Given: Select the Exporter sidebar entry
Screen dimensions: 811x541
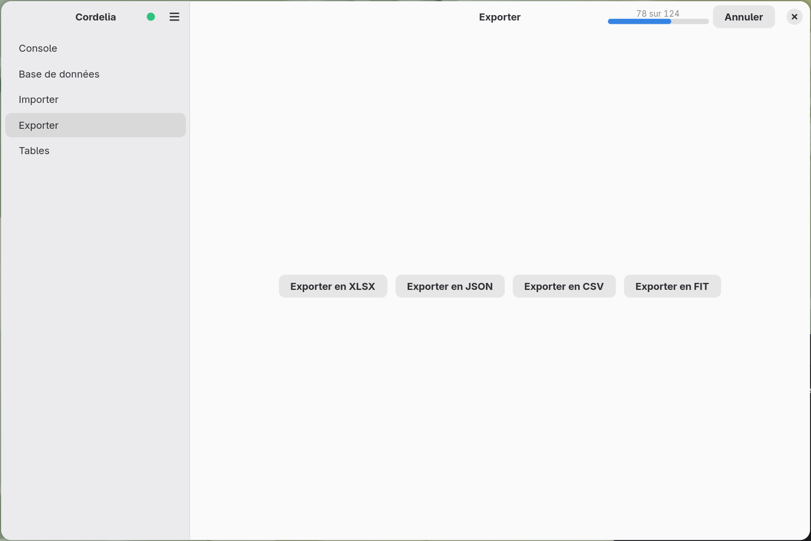Looking at the screenshot, I should click(95, 125).
